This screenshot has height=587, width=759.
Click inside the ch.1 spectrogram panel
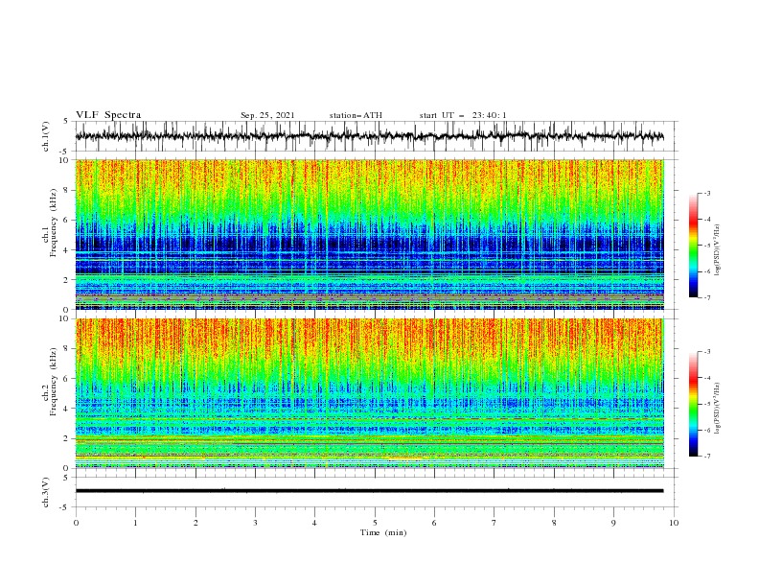369,234
